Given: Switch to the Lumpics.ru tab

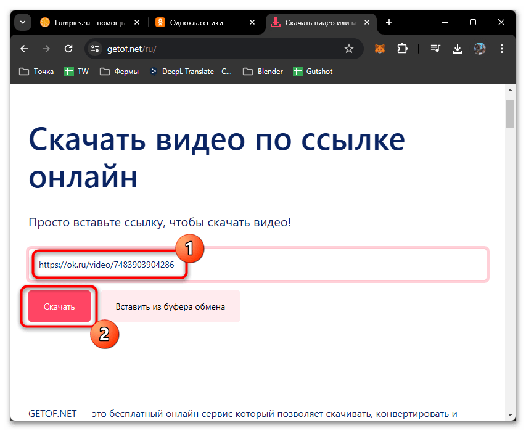Looking at the screenshot, I should pos(86,22).
